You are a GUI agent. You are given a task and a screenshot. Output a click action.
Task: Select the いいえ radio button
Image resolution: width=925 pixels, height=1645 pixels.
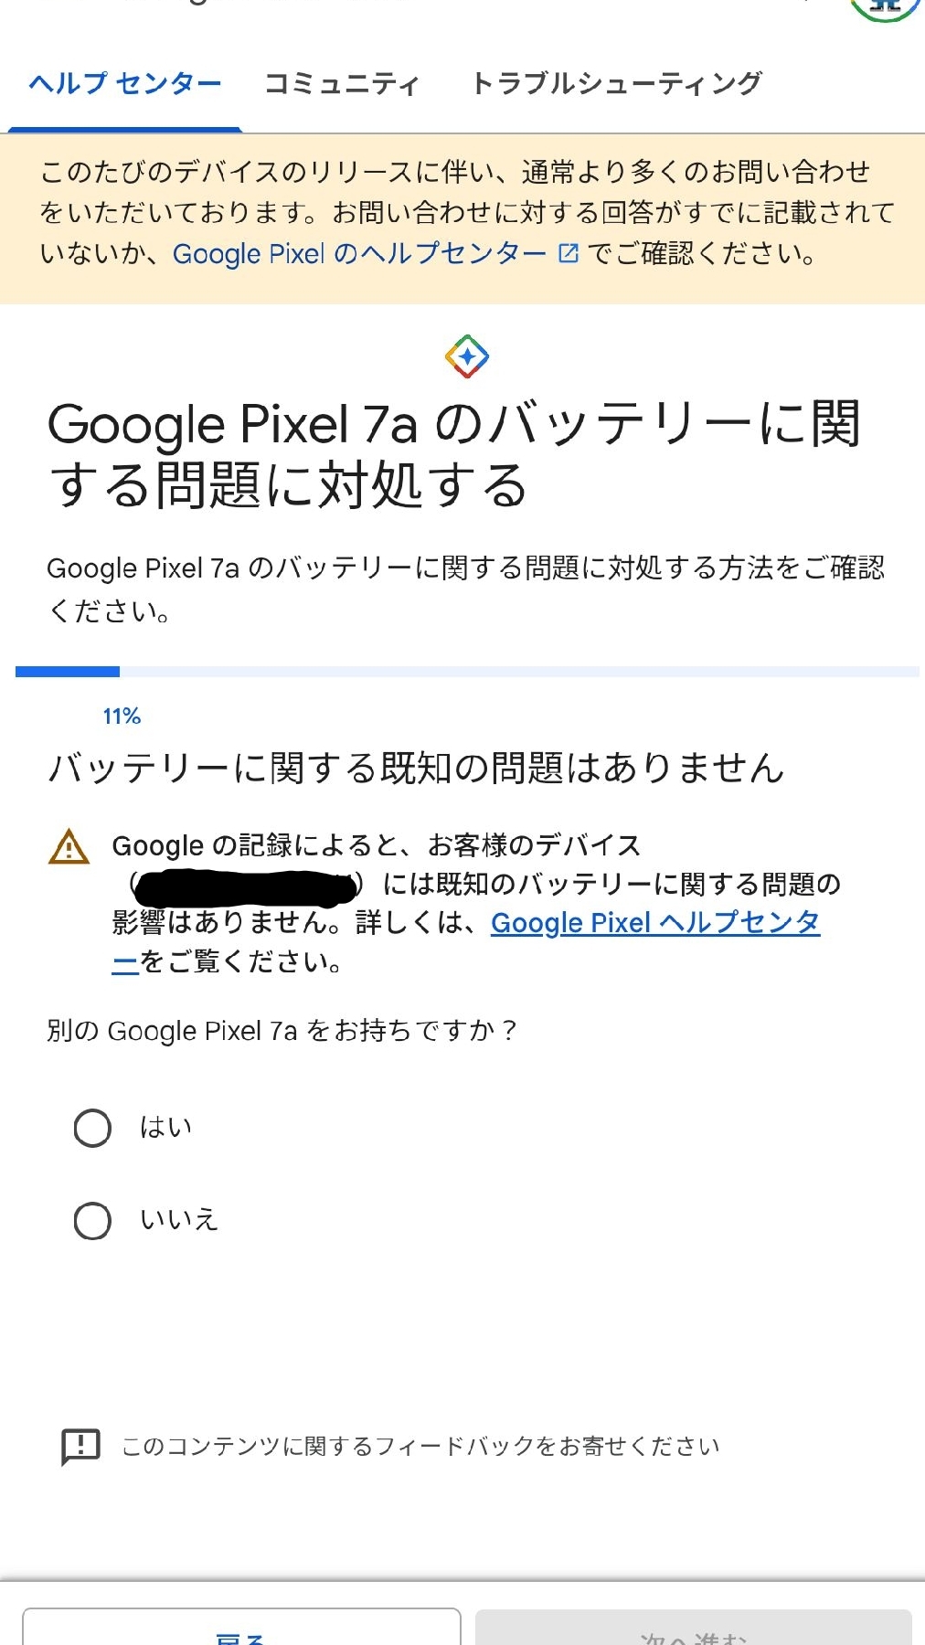(92, 1221)
